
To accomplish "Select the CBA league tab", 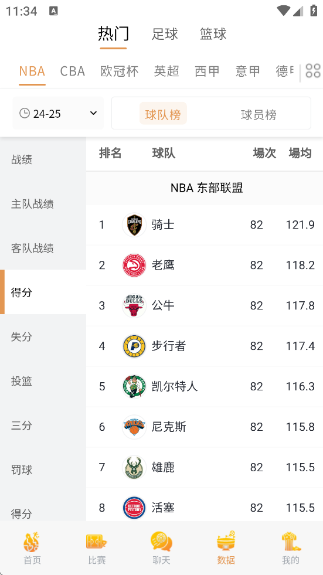I will point(73,71).
